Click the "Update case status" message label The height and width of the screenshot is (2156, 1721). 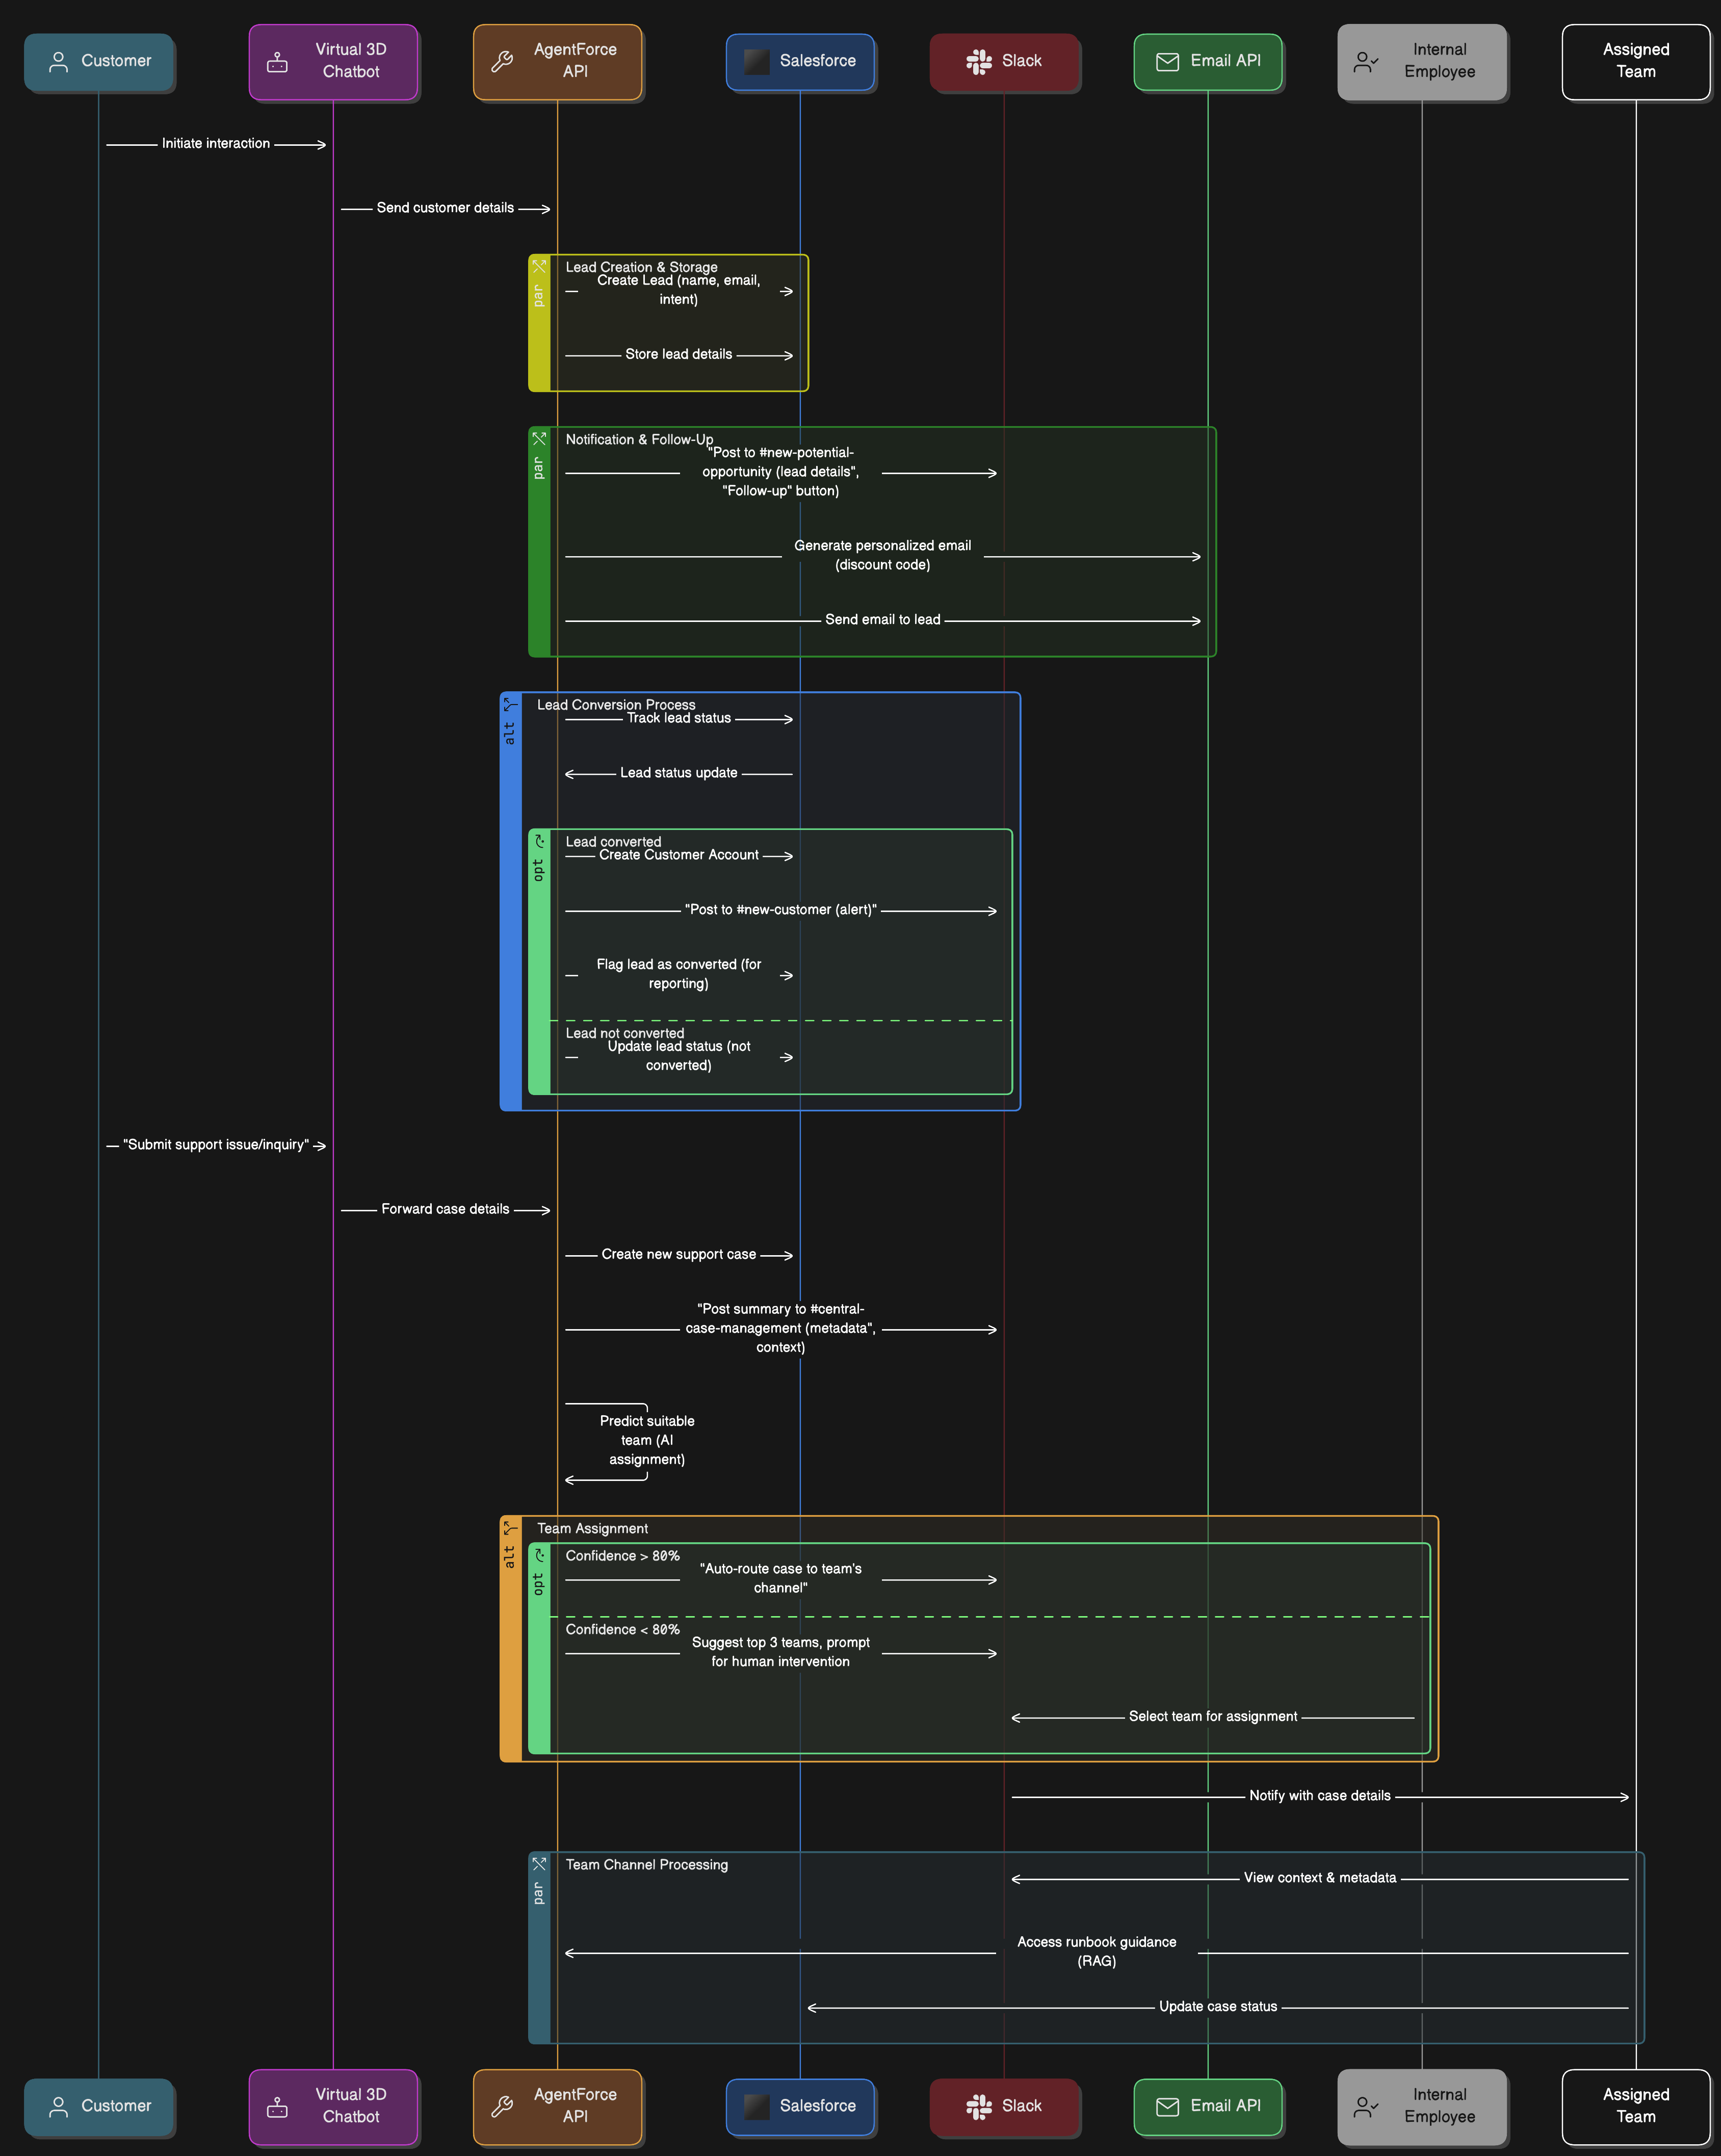1218,2006
